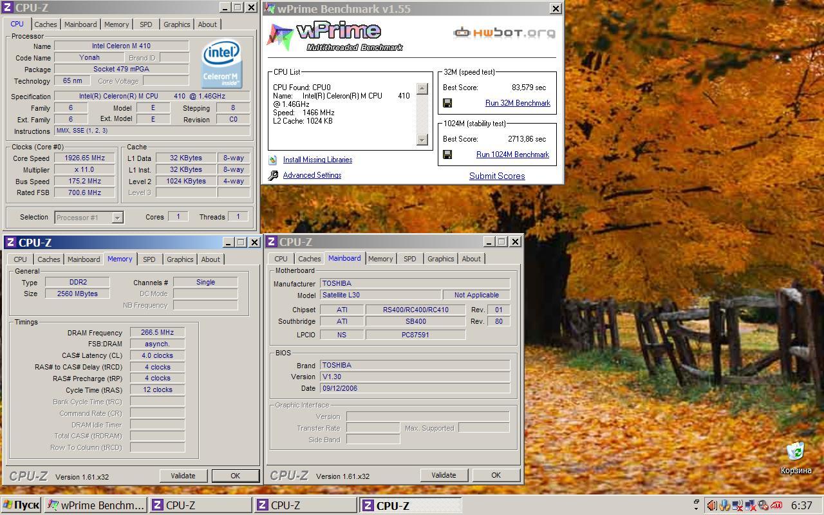Click the Satellite L30 model field

click(x=380, y=295)
